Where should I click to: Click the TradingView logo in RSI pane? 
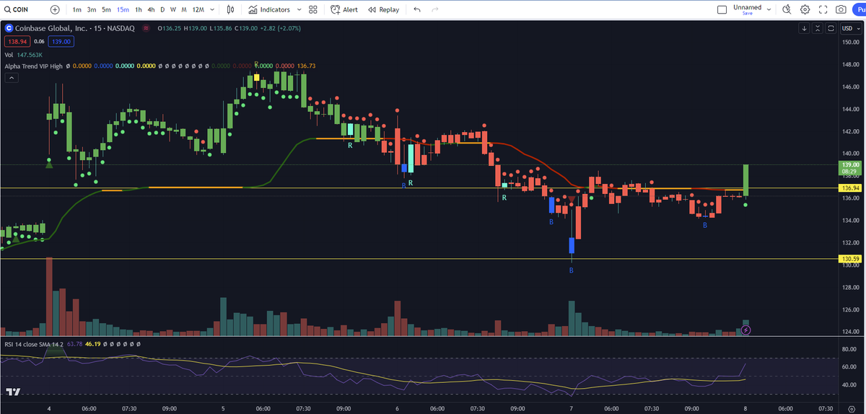pyautogui.click(x=12, y=392)
